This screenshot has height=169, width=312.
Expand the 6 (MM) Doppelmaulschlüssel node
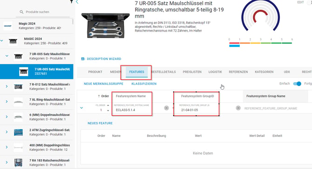tap(7, 117)
